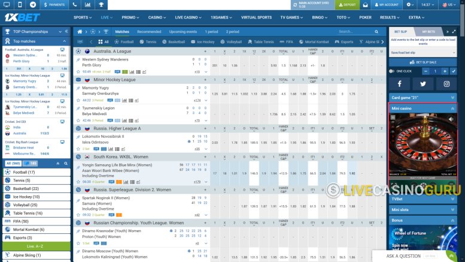Open the mobile app icon in top bar

pos(20,5)
